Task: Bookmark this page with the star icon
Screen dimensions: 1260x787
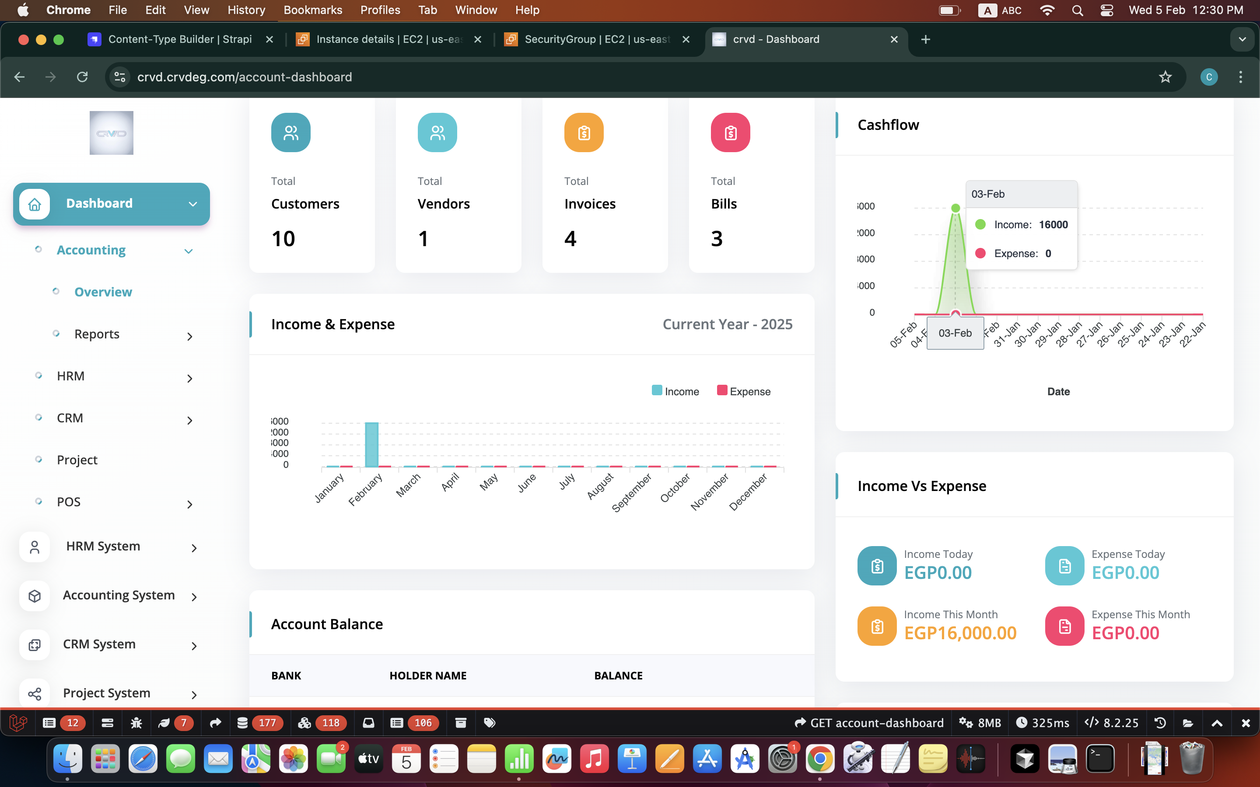Action: 1165,77
